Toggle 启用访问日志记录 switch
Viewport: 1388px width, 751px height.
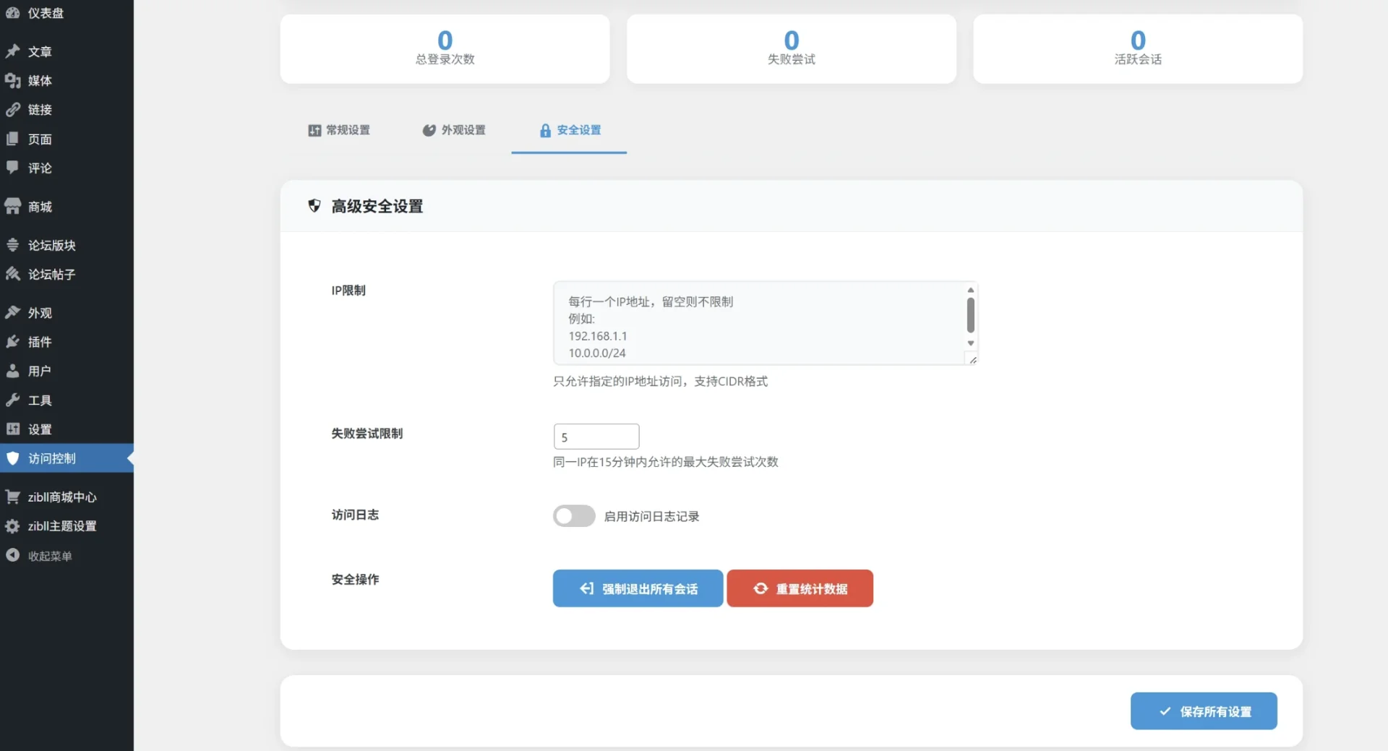pyautogui.click(x=574, y=516)
